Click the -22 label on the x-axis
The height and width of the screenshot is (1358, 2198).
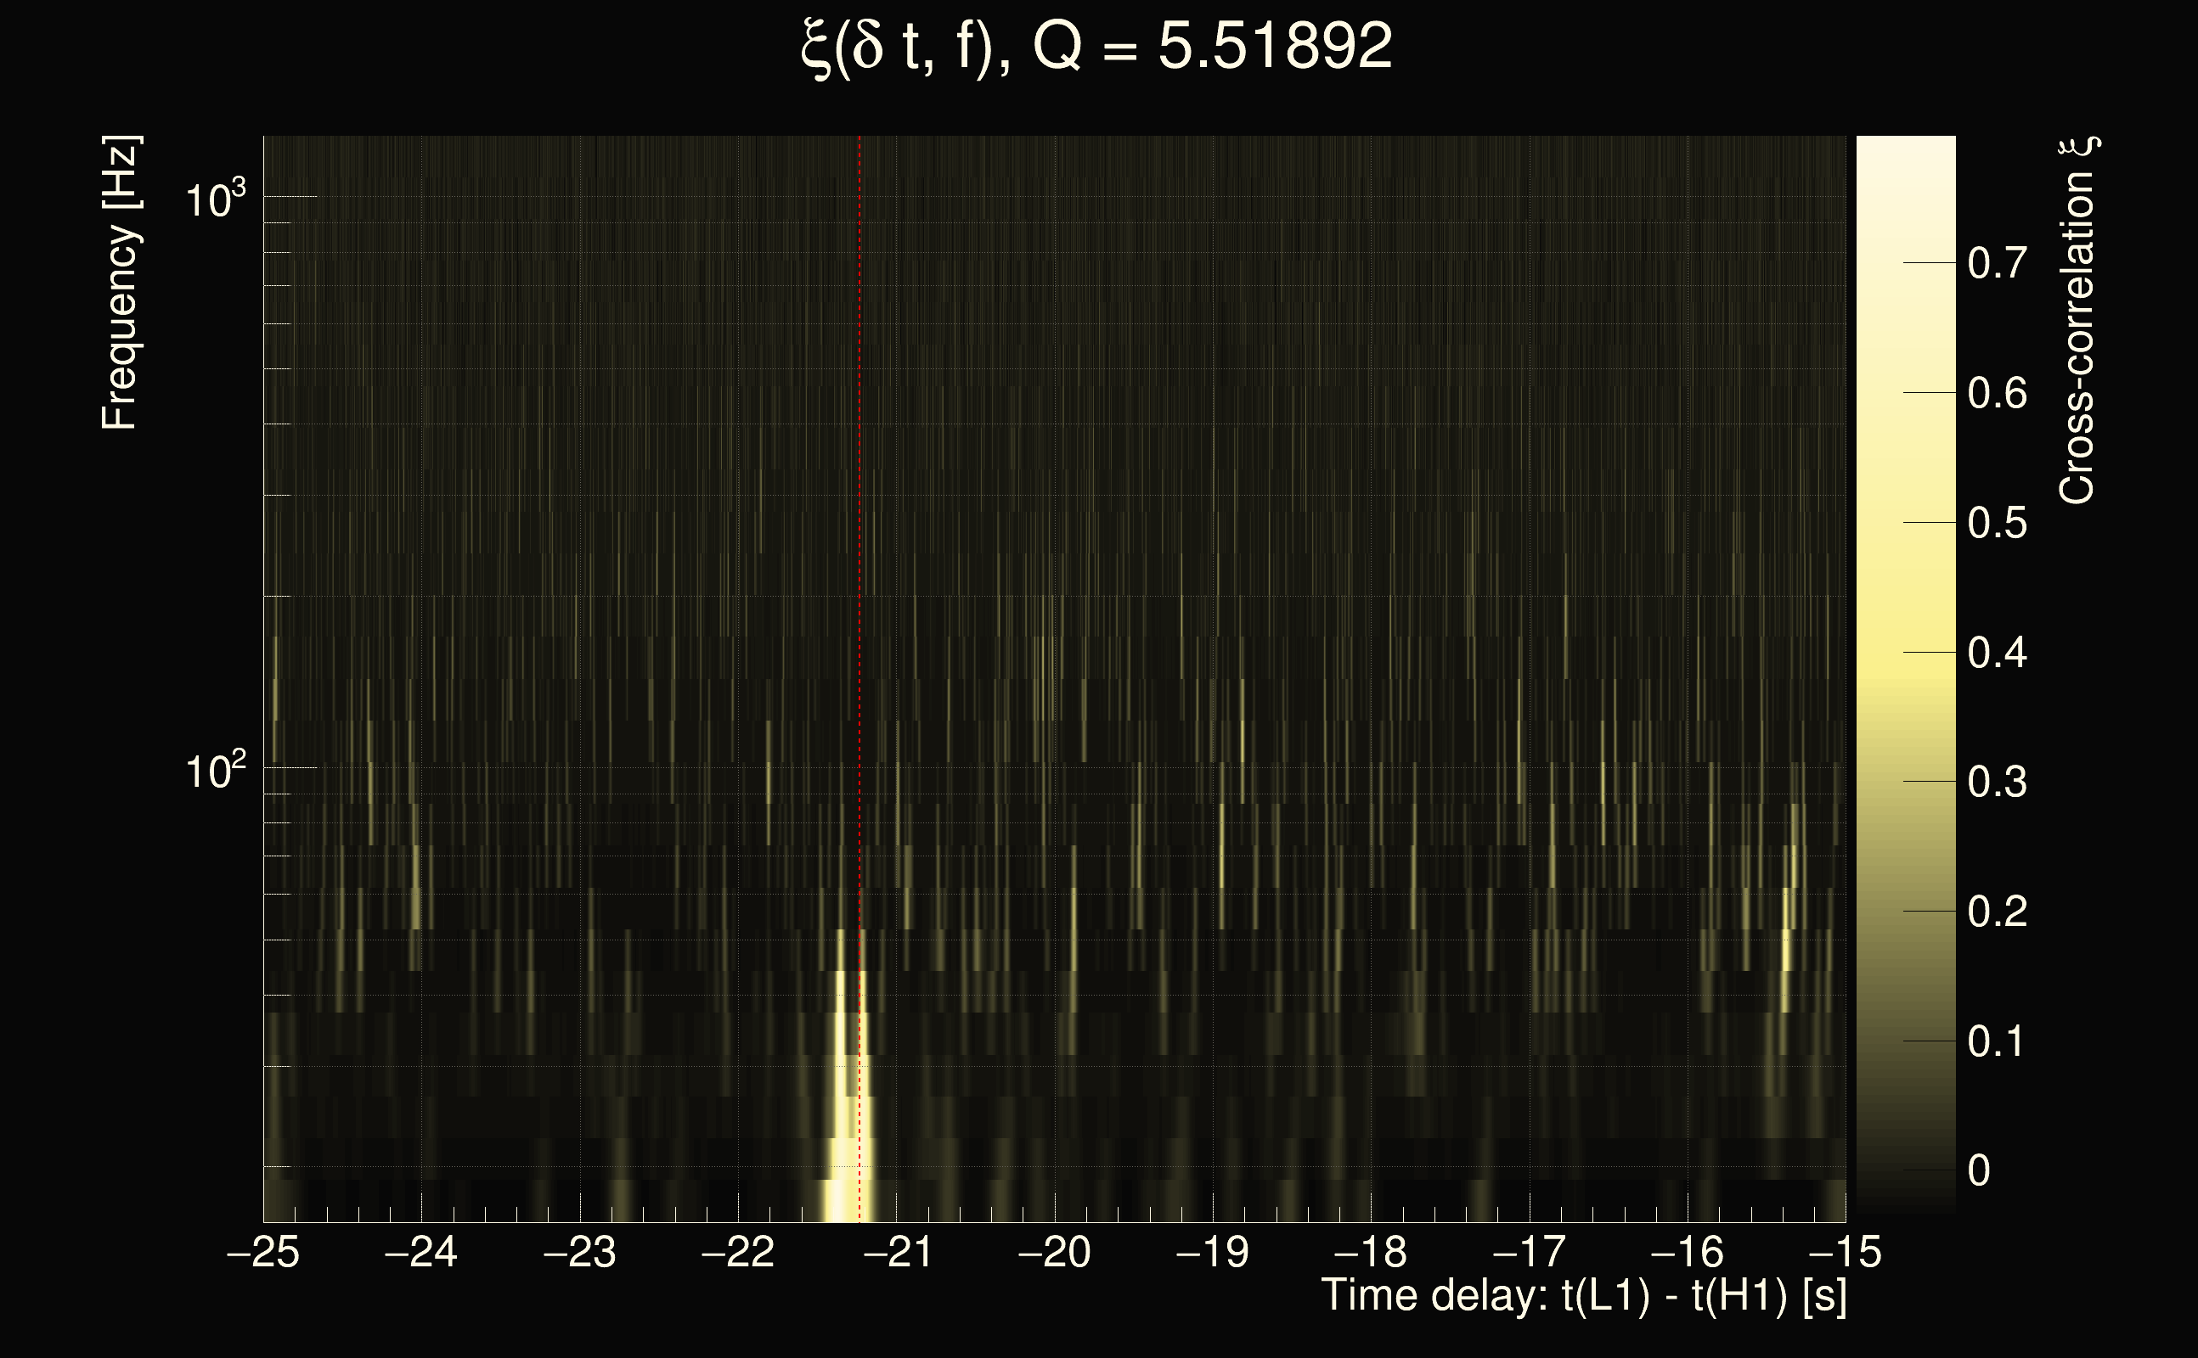point(737,1253)
